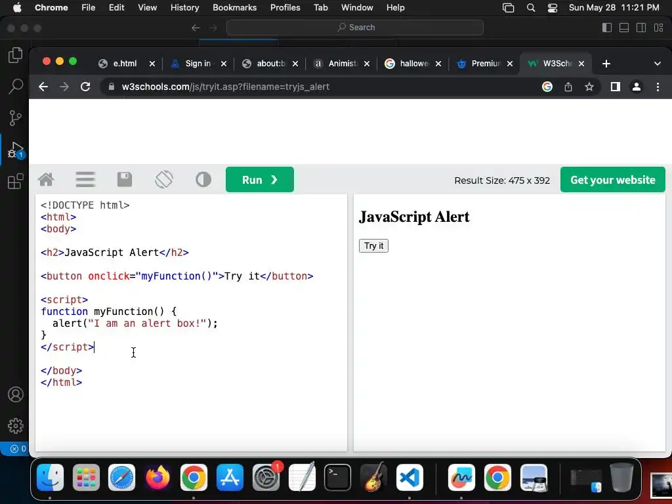
Task: Open the Apple menu
Action: point(17,7)
